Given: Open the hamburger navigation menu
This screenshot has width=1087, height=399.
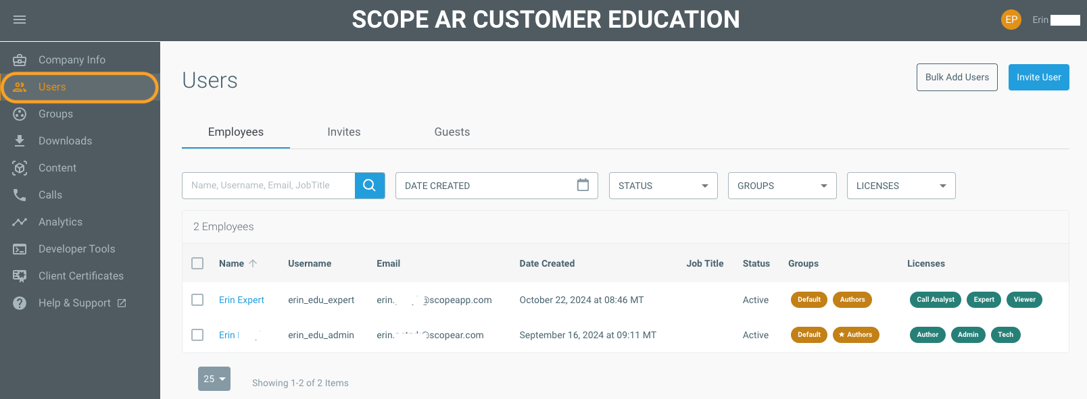Looking at the screenshot, I should pos(20,20).
